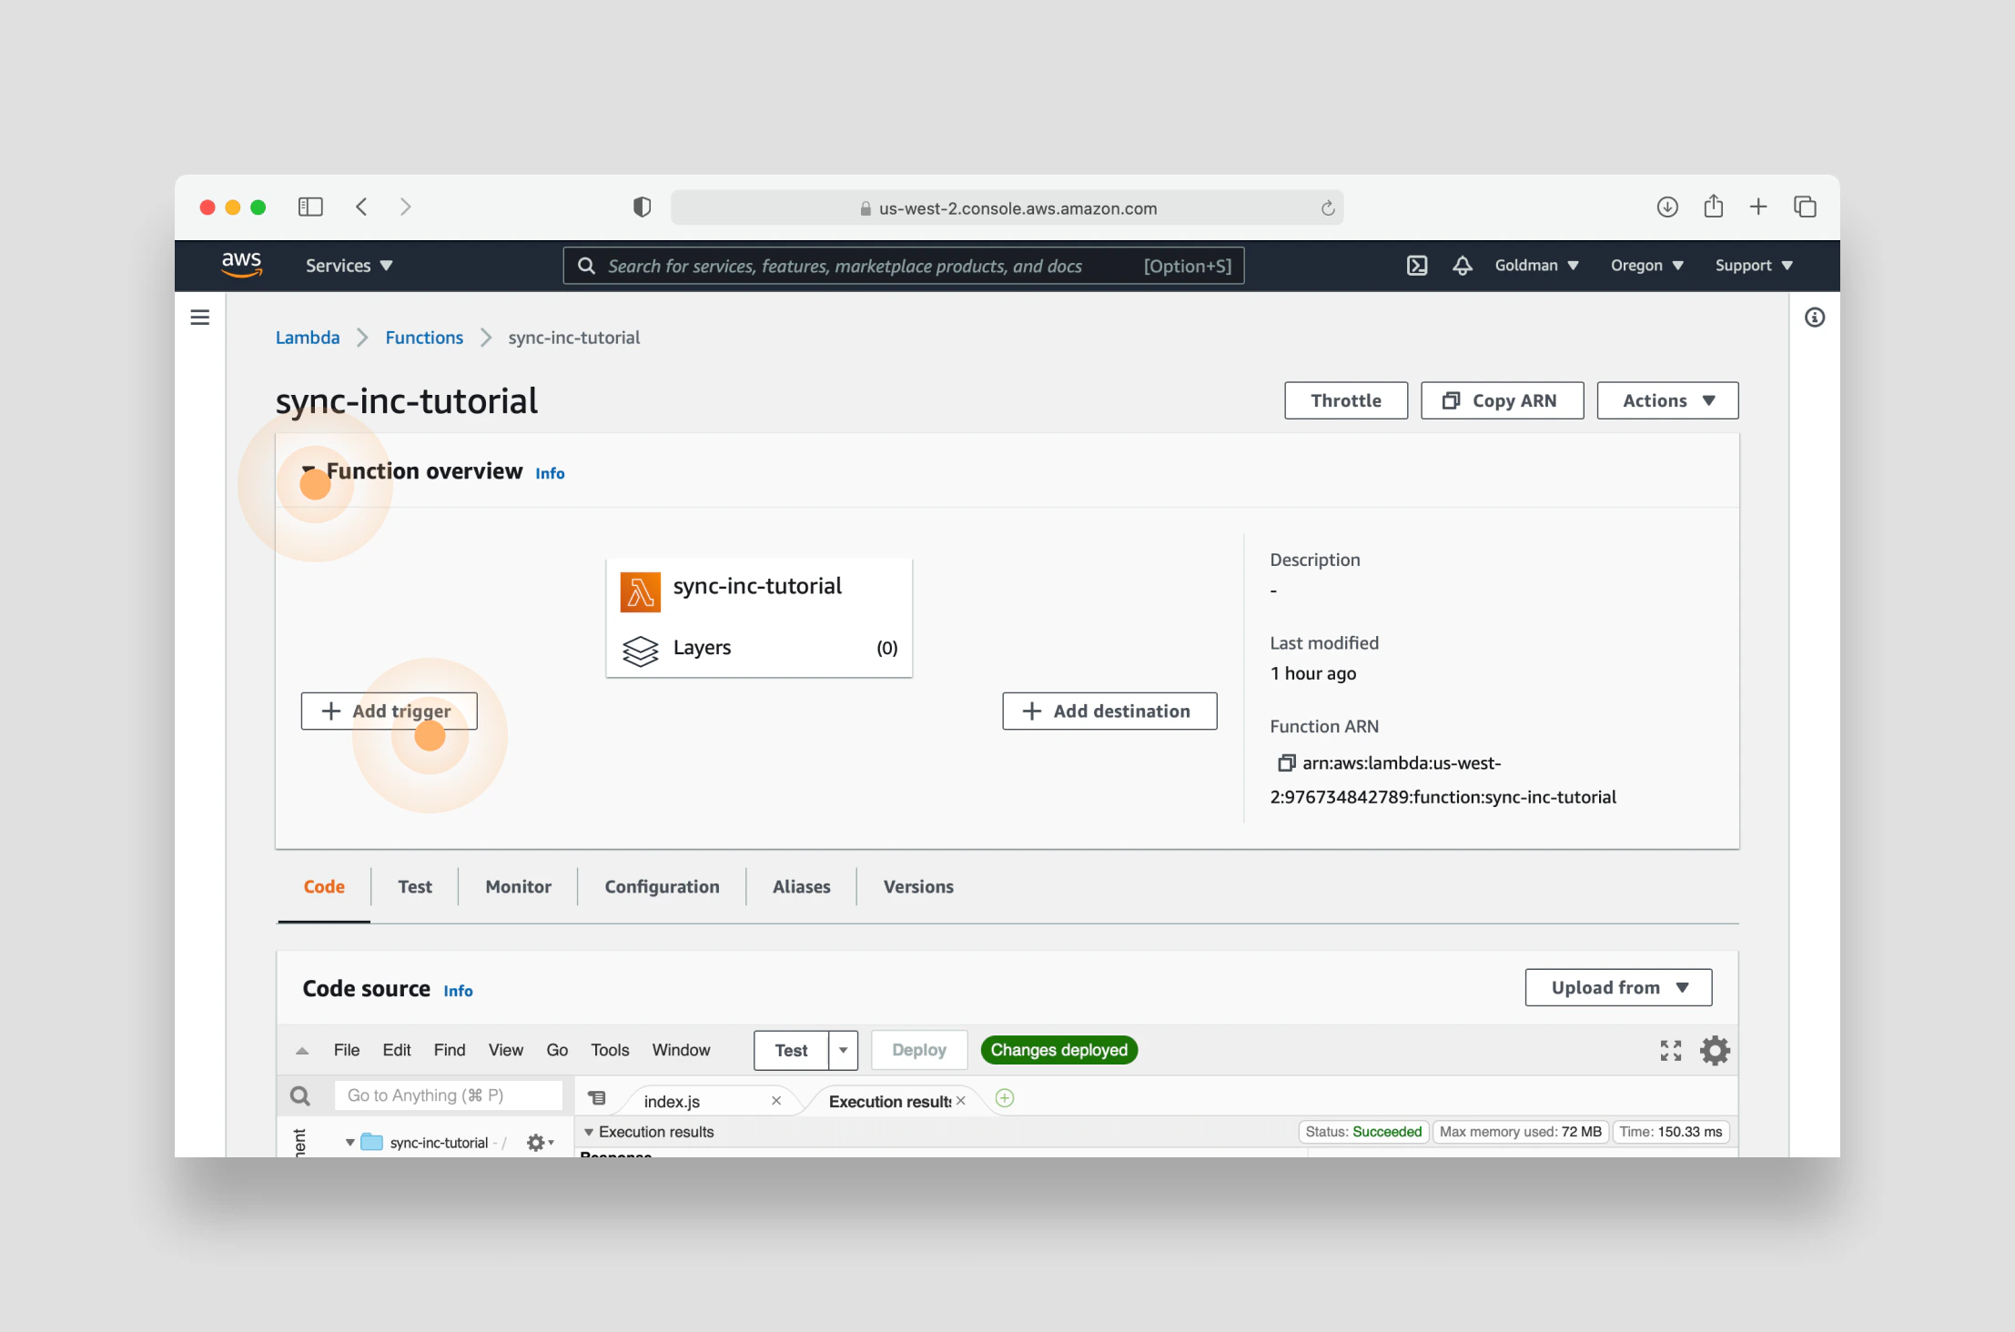
Task: Collapse sync-inc-tutorial folder tree
Action: coord(349,1143)
